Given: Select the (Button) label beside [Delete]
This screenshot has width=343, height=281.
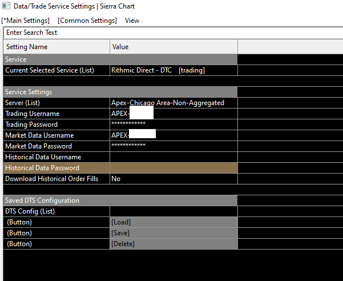Looking at the screenshot, I should (x=19, y=244).
